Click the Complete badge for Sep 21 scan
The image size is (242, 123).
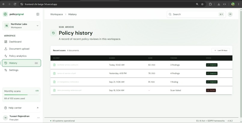click(212, 82)
